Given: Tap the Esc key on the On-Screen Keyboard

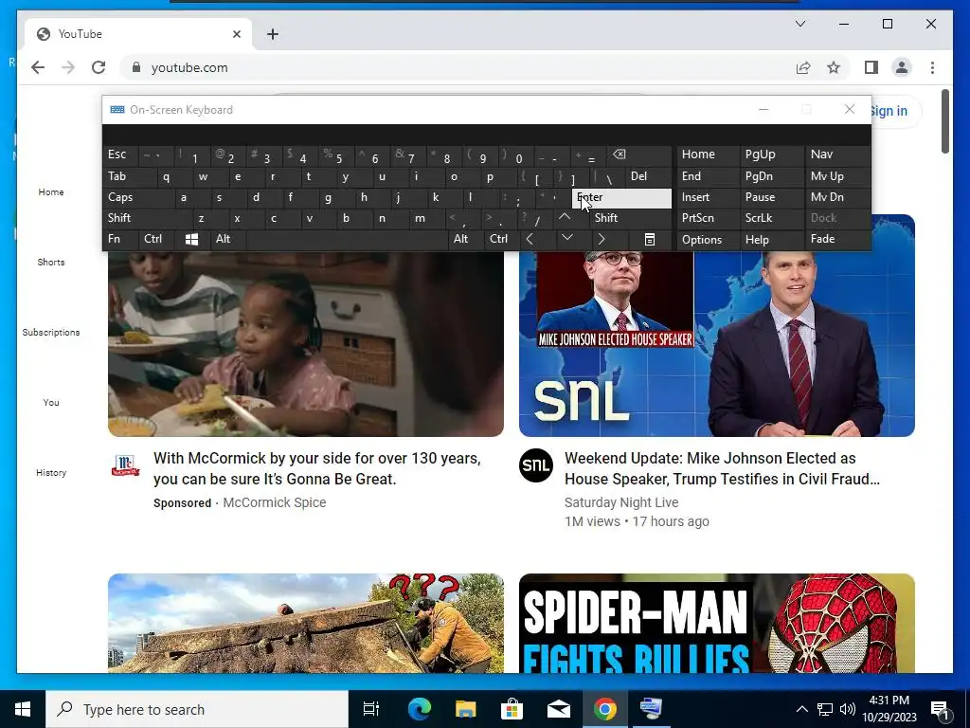Looking at the screenshot, I should [120, 155].
